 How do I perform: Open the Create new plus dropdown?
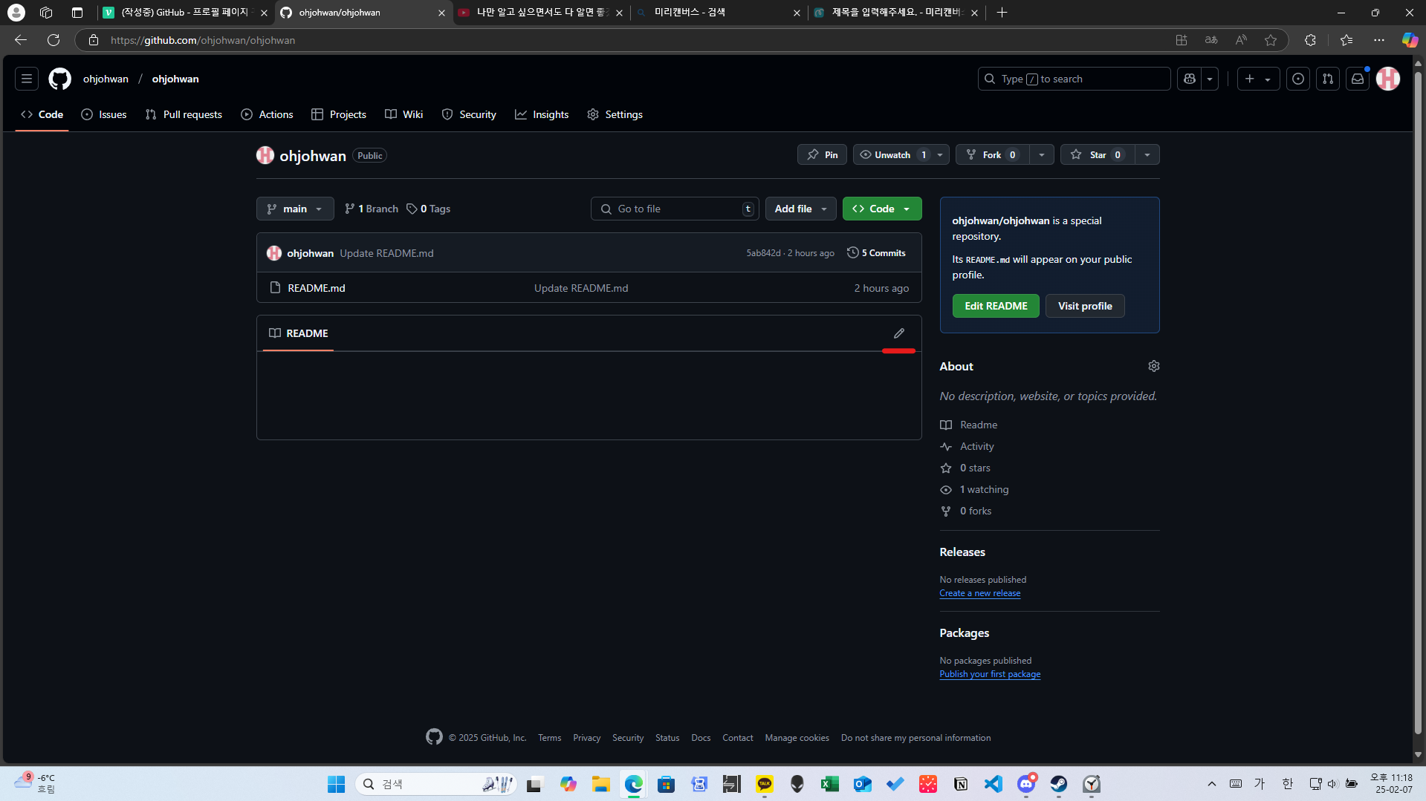[x=1258, y=79]
